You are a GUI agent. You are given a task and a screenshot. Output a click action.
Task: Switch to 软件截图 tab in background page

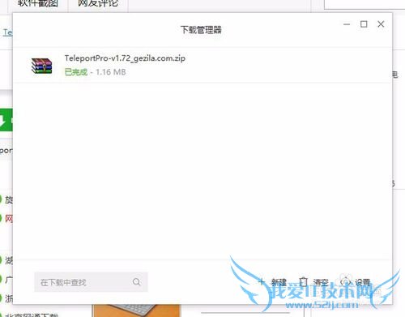pos(38,4)
